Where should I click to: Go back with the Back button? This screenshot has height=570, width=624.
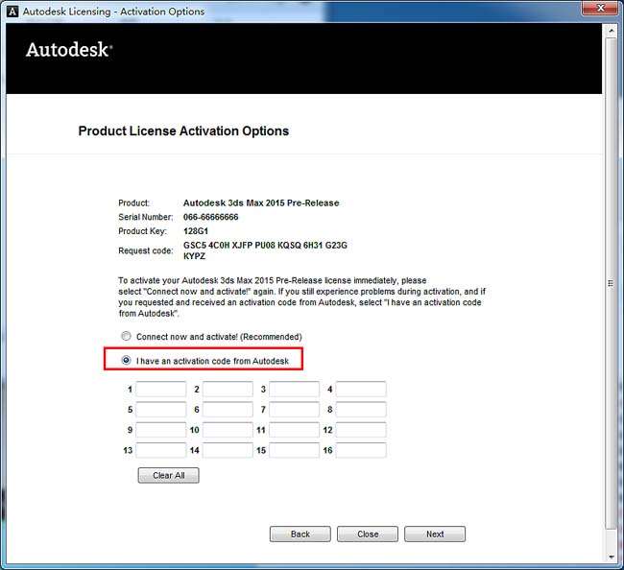point(300,534)
